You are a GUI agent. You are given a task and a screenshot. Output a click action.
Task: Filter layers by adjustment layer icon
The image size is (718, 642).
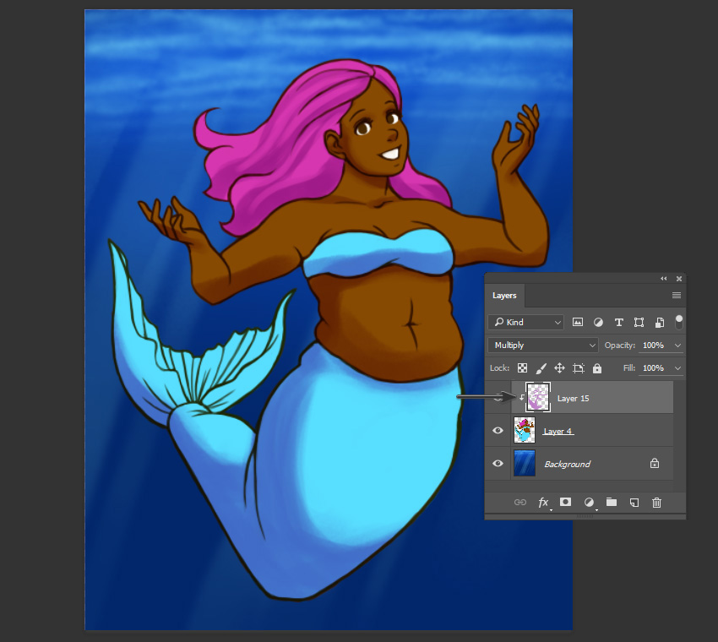[598, 323]
